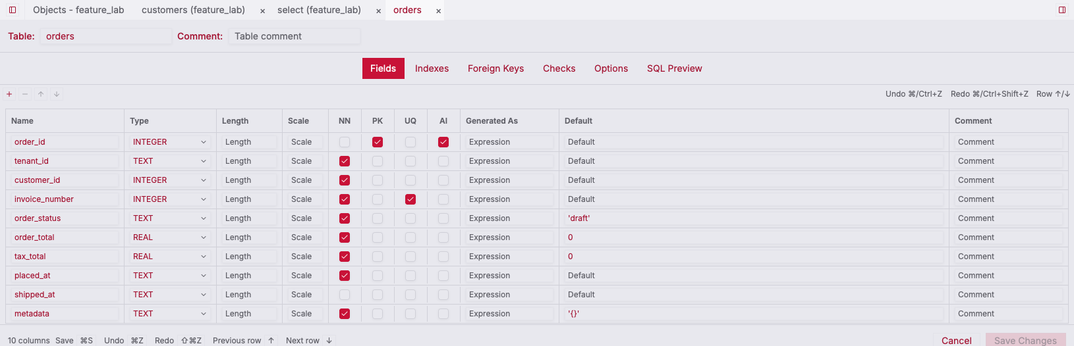
Task: Uncheck NN for tenant_id
Action: [x=345, y=161]
